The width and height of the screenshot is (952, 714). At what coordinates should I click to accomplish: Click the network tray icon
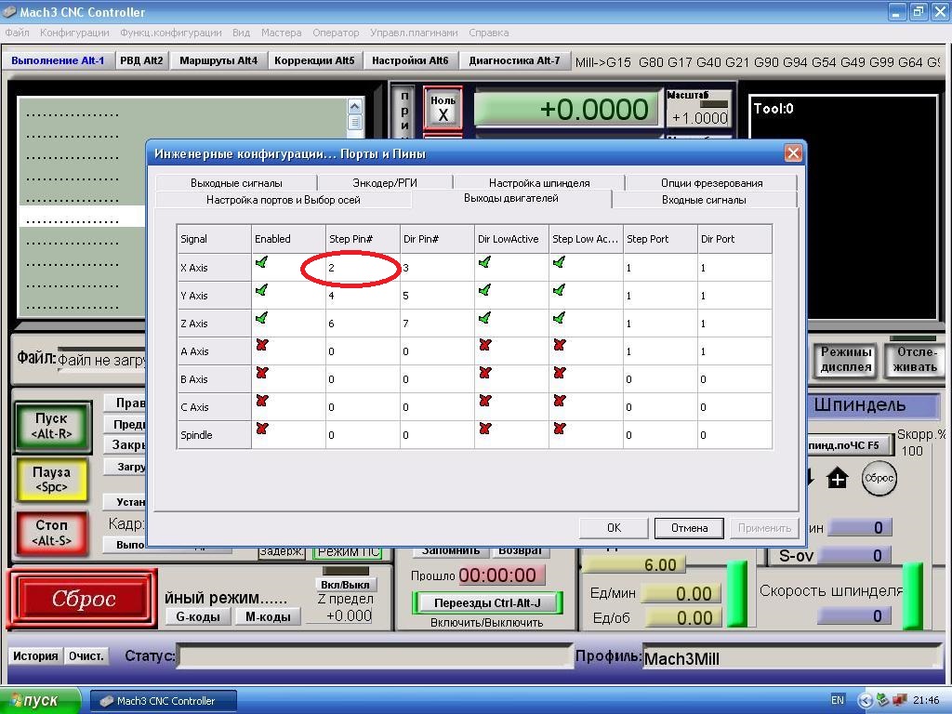[900, 700]
